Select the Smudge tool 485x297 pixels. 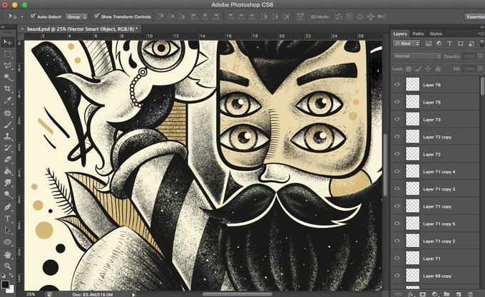[7, 183]
